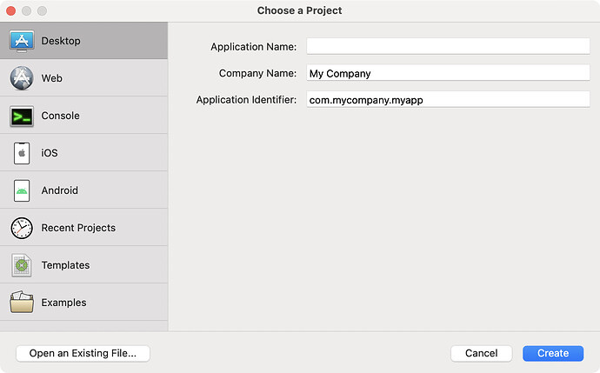600x373 pixels.
Task: Select the Android project icon
Action: pos(22,190)
